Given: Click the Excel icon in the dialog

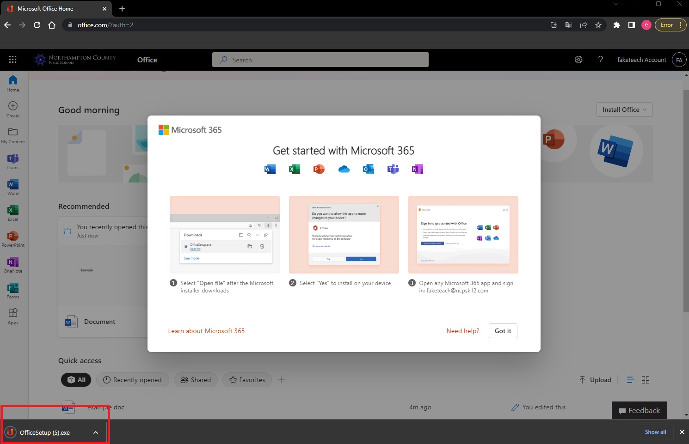Looking at the screenshot, I should [x=295, y=169].
